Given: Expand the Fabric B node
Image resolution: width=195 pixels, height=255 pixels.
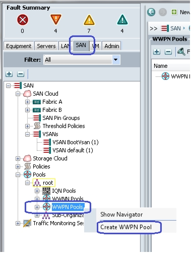Looking at the screenshot, I should (x=27, y=110).
